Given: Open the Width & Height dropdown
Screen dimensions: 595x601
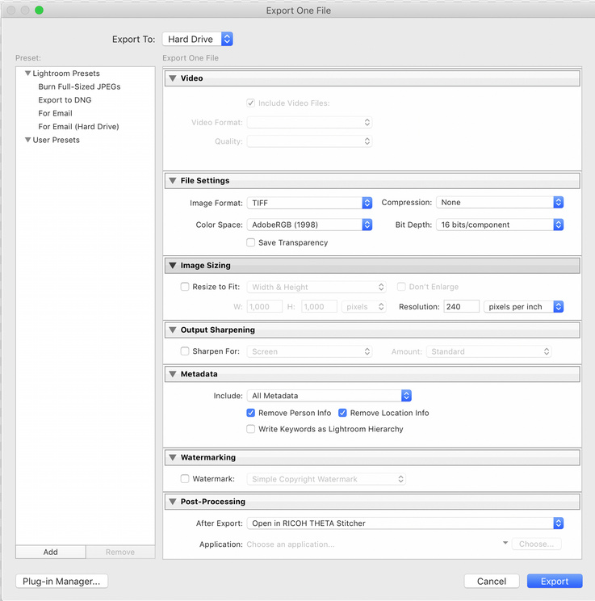Looking at the screenshot, I should pyautogui.click(x=316, y=287).
